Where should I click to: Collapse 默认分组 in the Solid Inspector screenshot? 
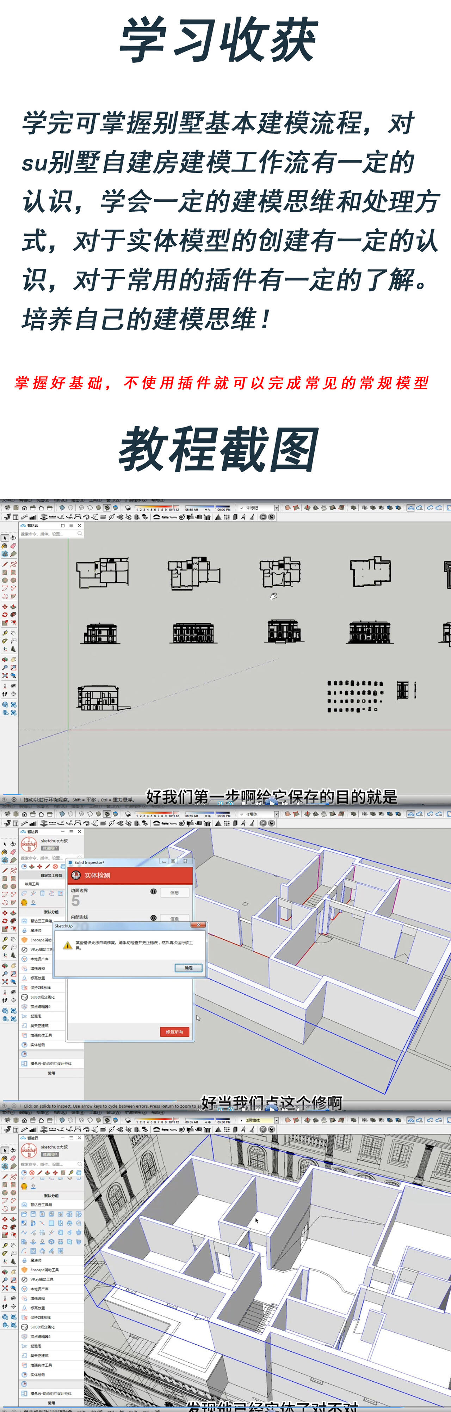(x=51, y=912)
